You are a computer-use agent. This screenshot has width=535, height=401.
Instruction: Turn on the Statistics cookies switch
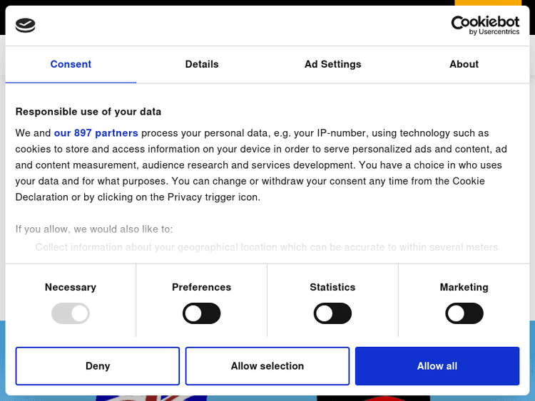[x=332, y=313]
